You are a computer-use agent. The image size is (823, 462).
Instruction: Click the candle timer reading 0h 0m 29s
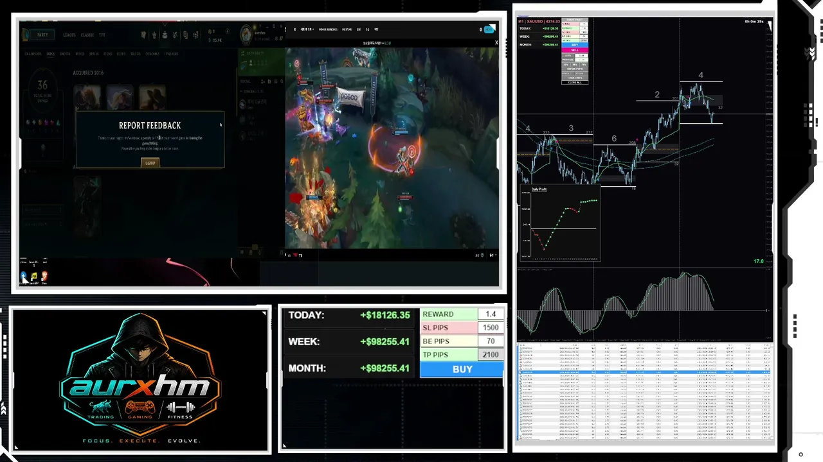pos(754,22)
